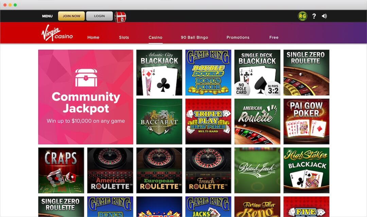Open the Five Play poker tile at bottom
Image resolution: width=367 pixels, height=217 pixels.
pos(307,207)
